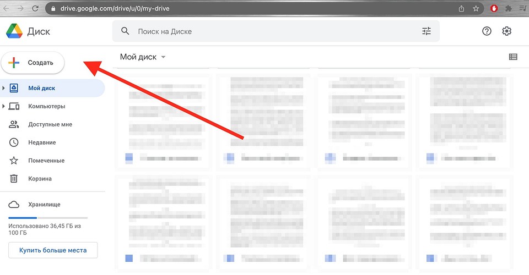Open Доступные мне section
The image size is (529, 275).
click(x=50, y=124)
